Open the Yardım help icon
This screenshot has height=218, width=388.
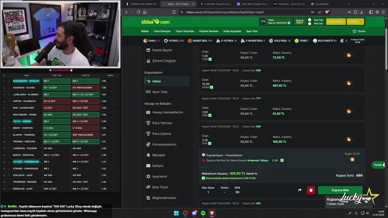click(354, 31)
